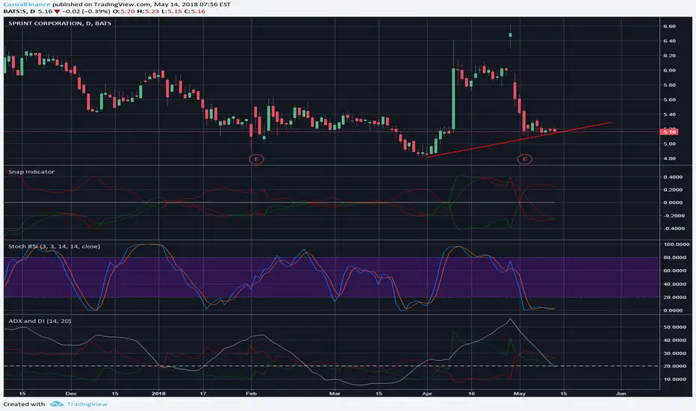Click the isolated gap-up candle near 6.50
Viewport: 696px width, 411px height.
[x=510, y=34]
